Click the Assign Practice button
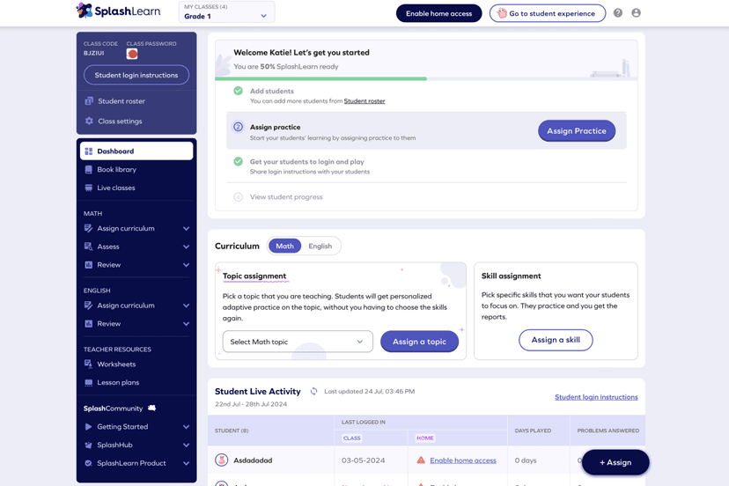Viewport: 729px width, 486px height. click(x=576, y=131)
